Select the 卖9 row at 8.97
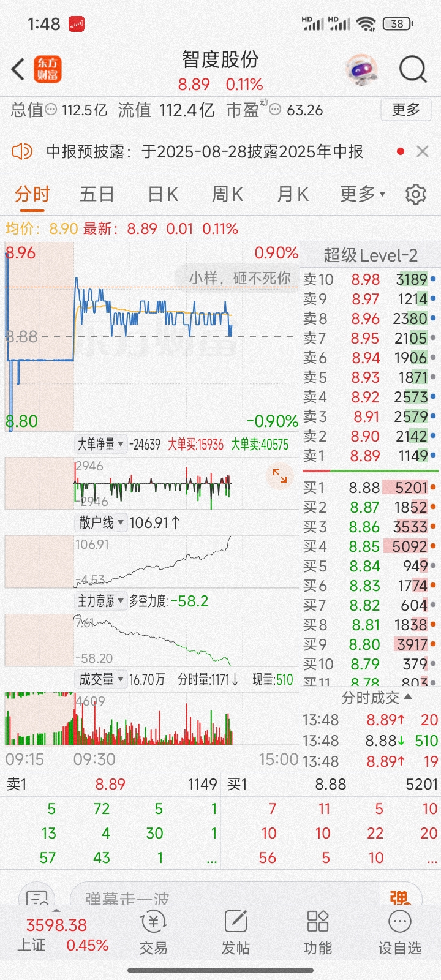 [x=370, y=299]
